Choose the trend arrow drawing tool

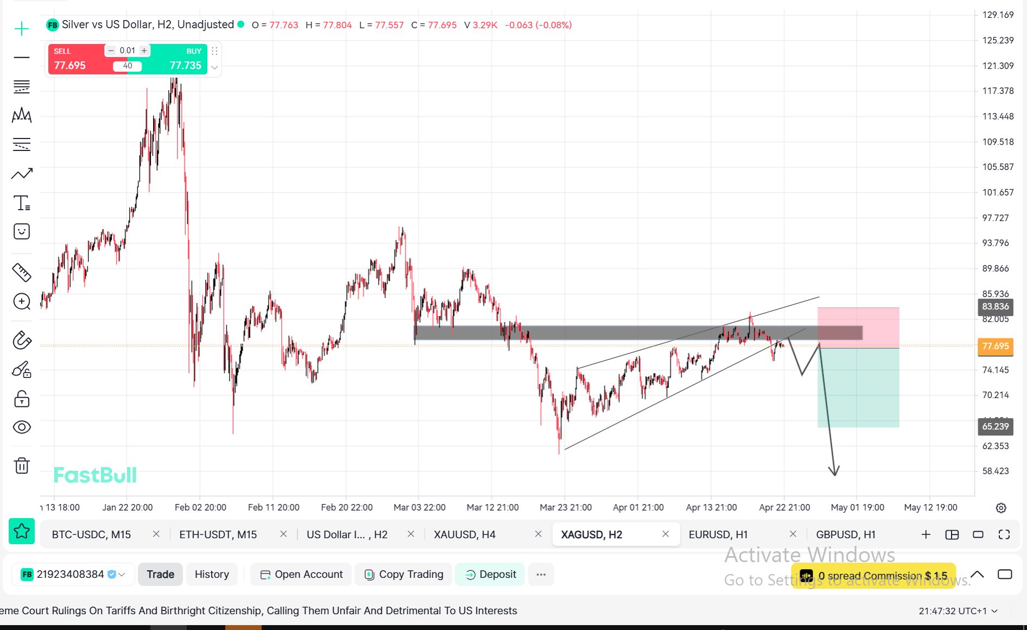tap(22, 174)
